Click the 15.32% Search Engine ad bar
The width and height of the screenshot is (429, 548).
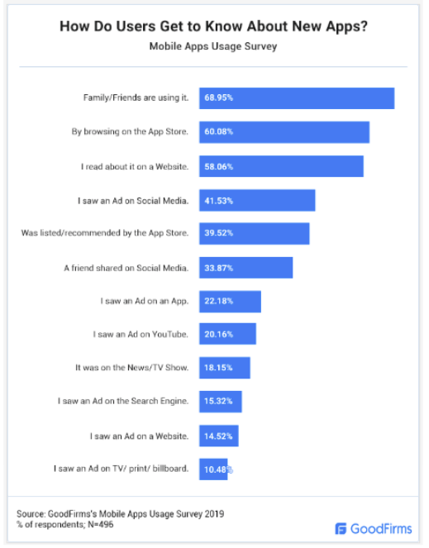pos(221,402)
